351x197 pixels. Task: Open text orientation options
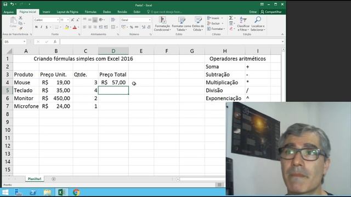tap(101, 20)
